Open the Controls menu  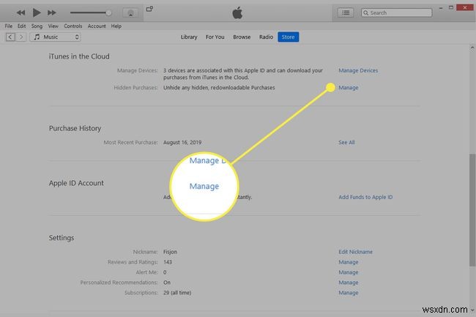(72, 26)
